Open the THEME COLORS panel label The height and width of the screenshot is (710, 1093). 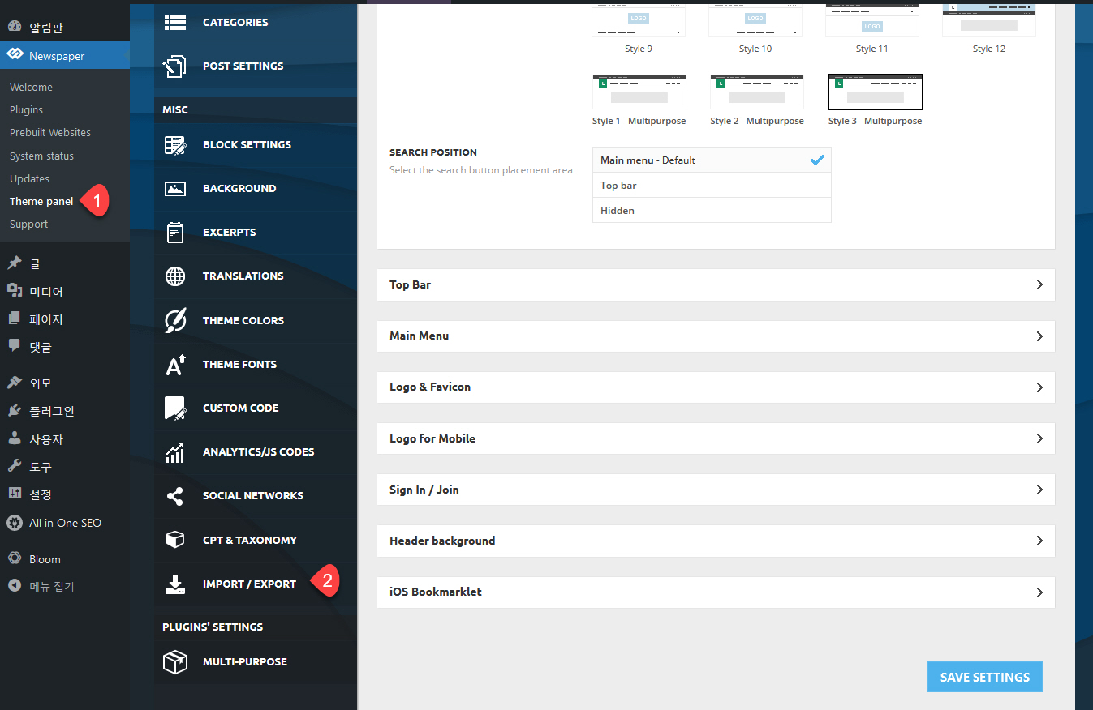click(x=243, y=320)
